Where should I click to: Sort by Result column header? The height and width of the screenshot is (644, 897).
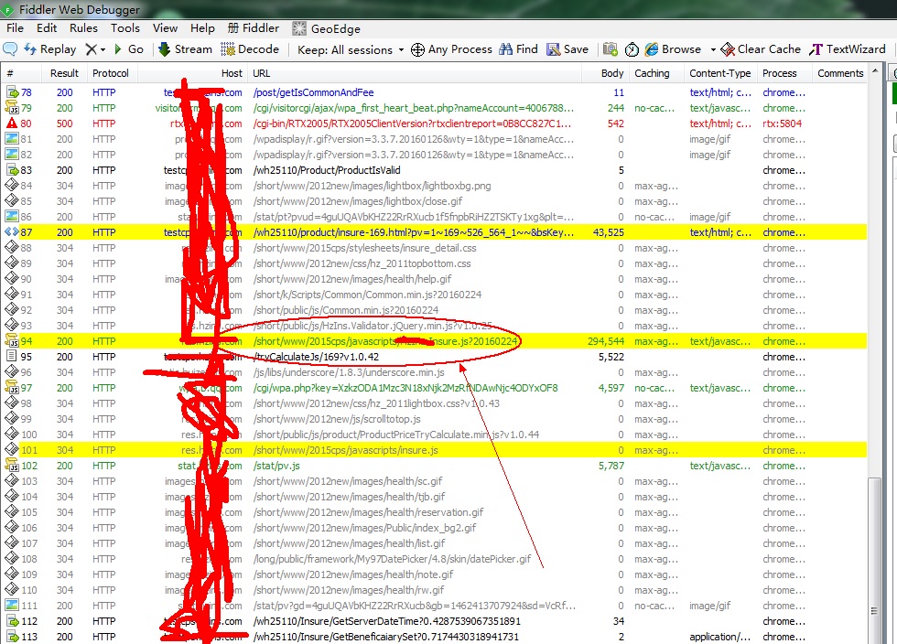[64, 73]
